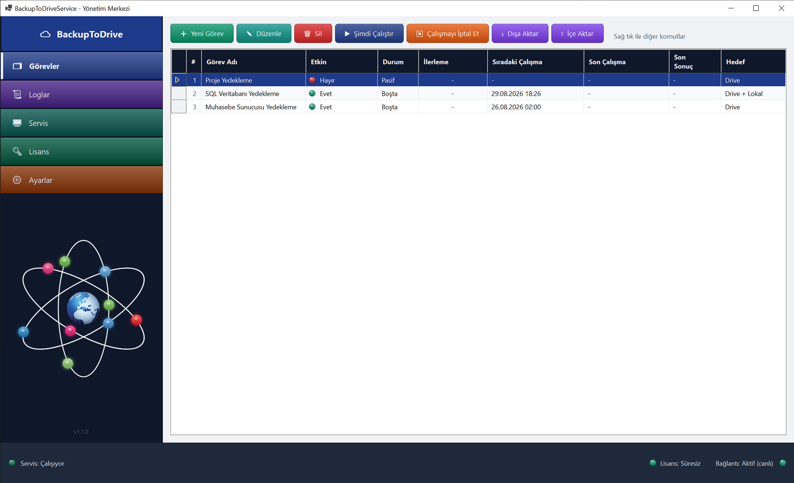Select the SQL Veritabanı Yedekleme row
The image size is (794, 483).
(478, 93)
